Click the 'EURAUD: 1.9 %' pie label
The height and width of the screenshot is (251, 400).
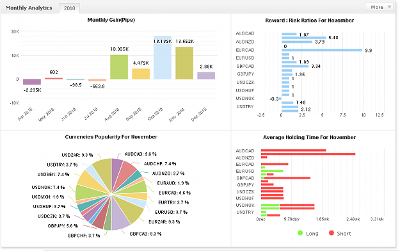pos(173,183)
